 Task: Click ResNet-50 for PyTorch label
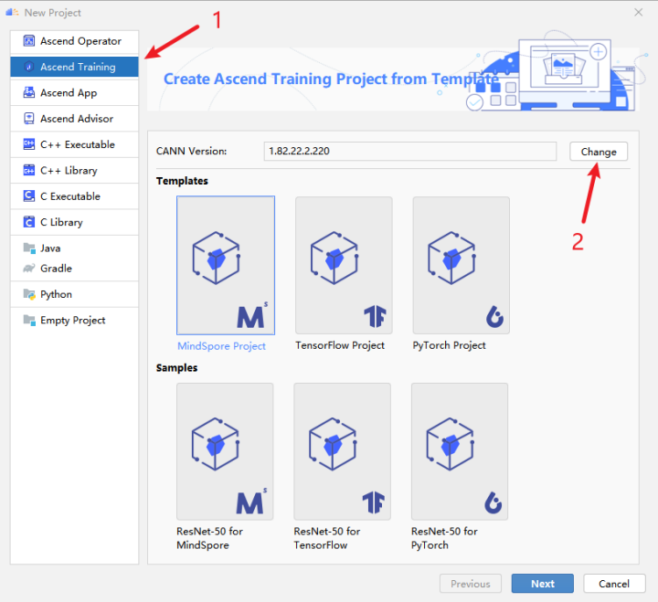coord(444,538)
